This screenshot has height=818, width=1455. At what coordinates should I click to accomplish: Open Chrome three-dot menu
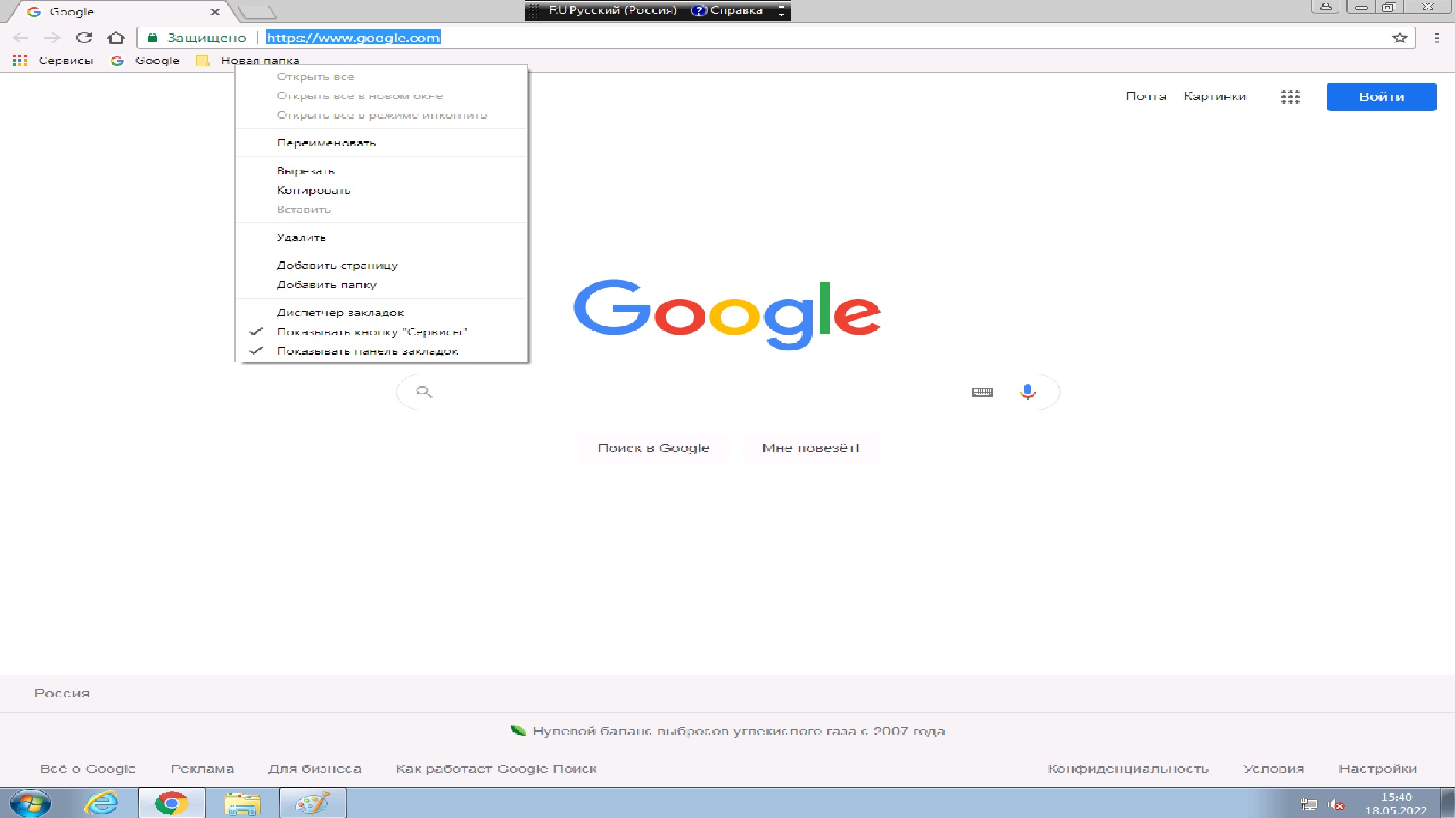pos(1437,38)
